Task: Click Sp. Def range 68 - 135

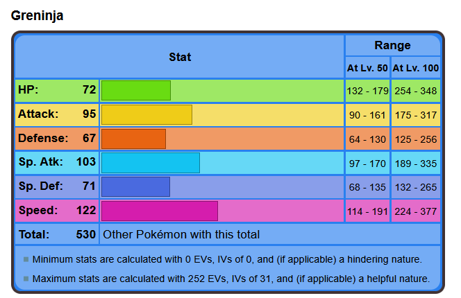Action: click(367, 187)
